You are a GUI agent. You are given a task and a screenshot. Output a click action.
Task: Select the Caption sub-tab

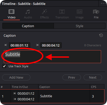coord(28,26)
